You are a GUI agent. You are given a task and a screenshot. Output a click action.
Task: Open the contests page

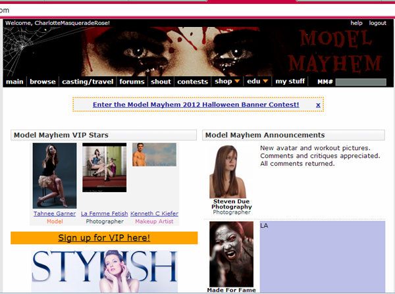coord(192,82)
